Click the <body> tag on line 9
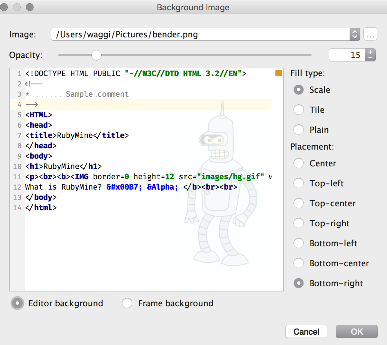Viewport: 387px width, 345px height. 39,156
